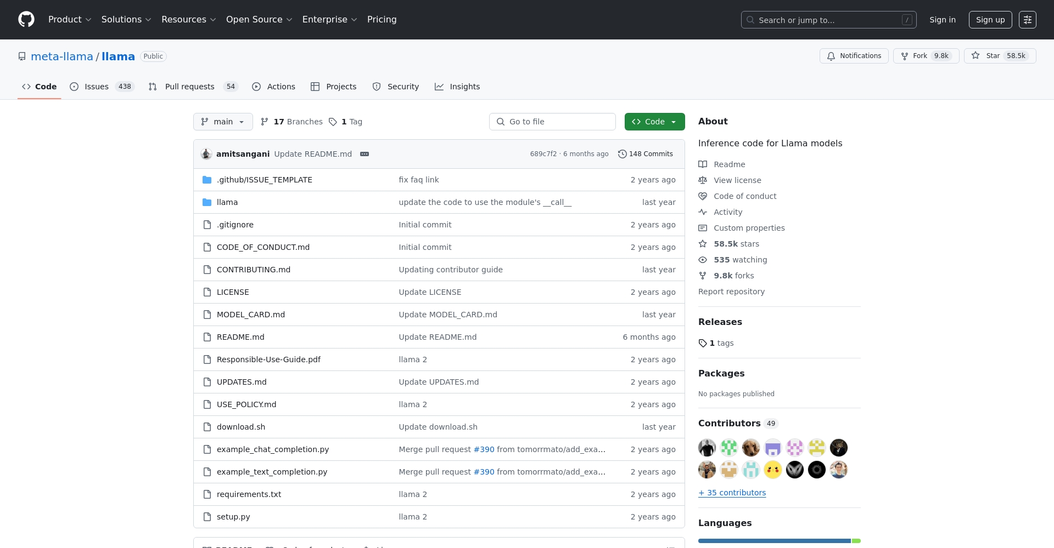This screenshot has width=1054, height=548.
Task: Select the Code tab
Action: (39, 87)
